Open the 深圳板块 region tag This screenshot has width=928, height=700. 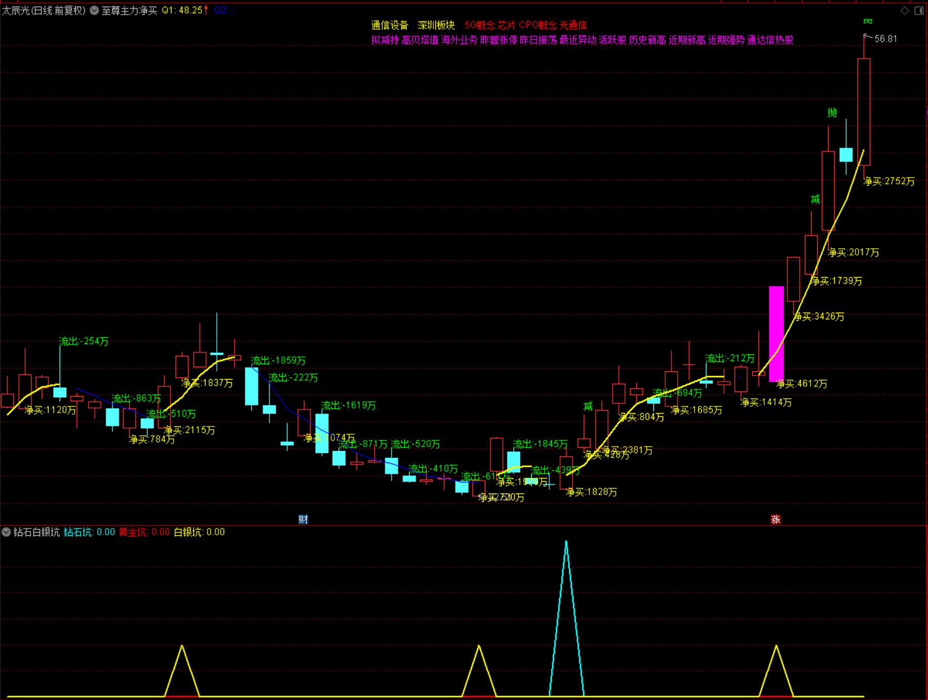point(436,25)
